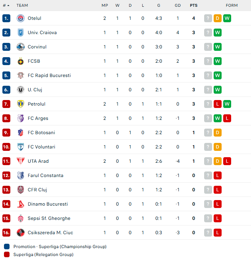Click FC Arges red L form badge

(227, 118)
